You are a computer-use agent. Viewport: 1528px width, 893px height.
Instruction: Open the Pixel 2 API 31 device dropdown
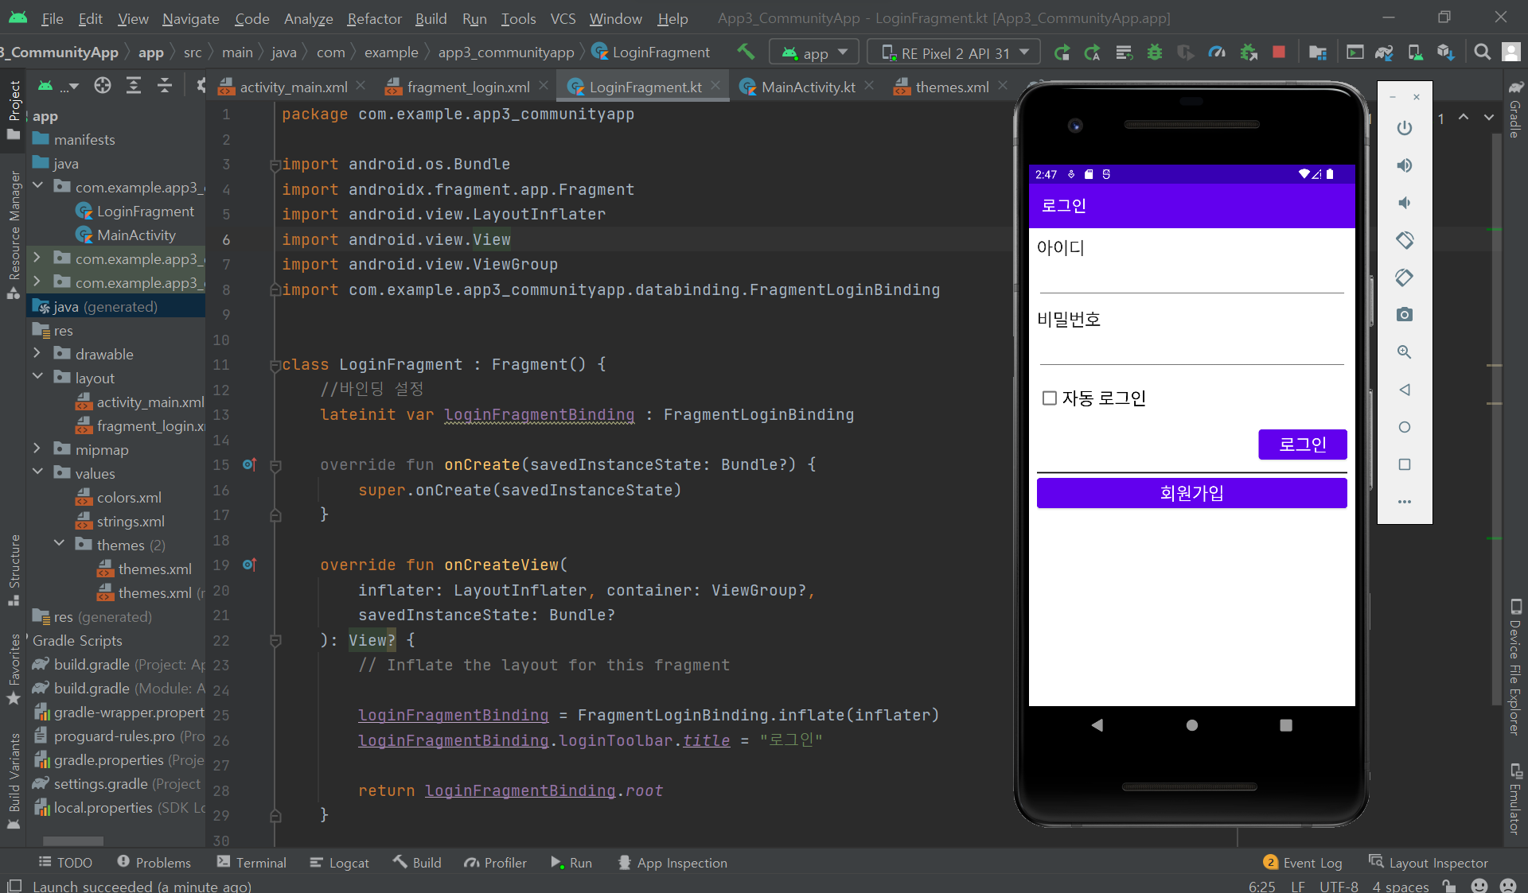tap(954, 52)
